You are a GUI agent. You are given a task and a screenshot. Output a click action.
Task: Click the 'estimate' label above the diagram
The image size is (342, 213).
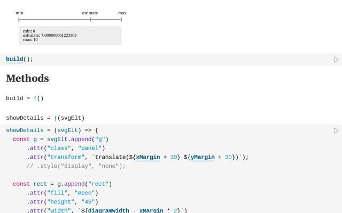[90, 13]
